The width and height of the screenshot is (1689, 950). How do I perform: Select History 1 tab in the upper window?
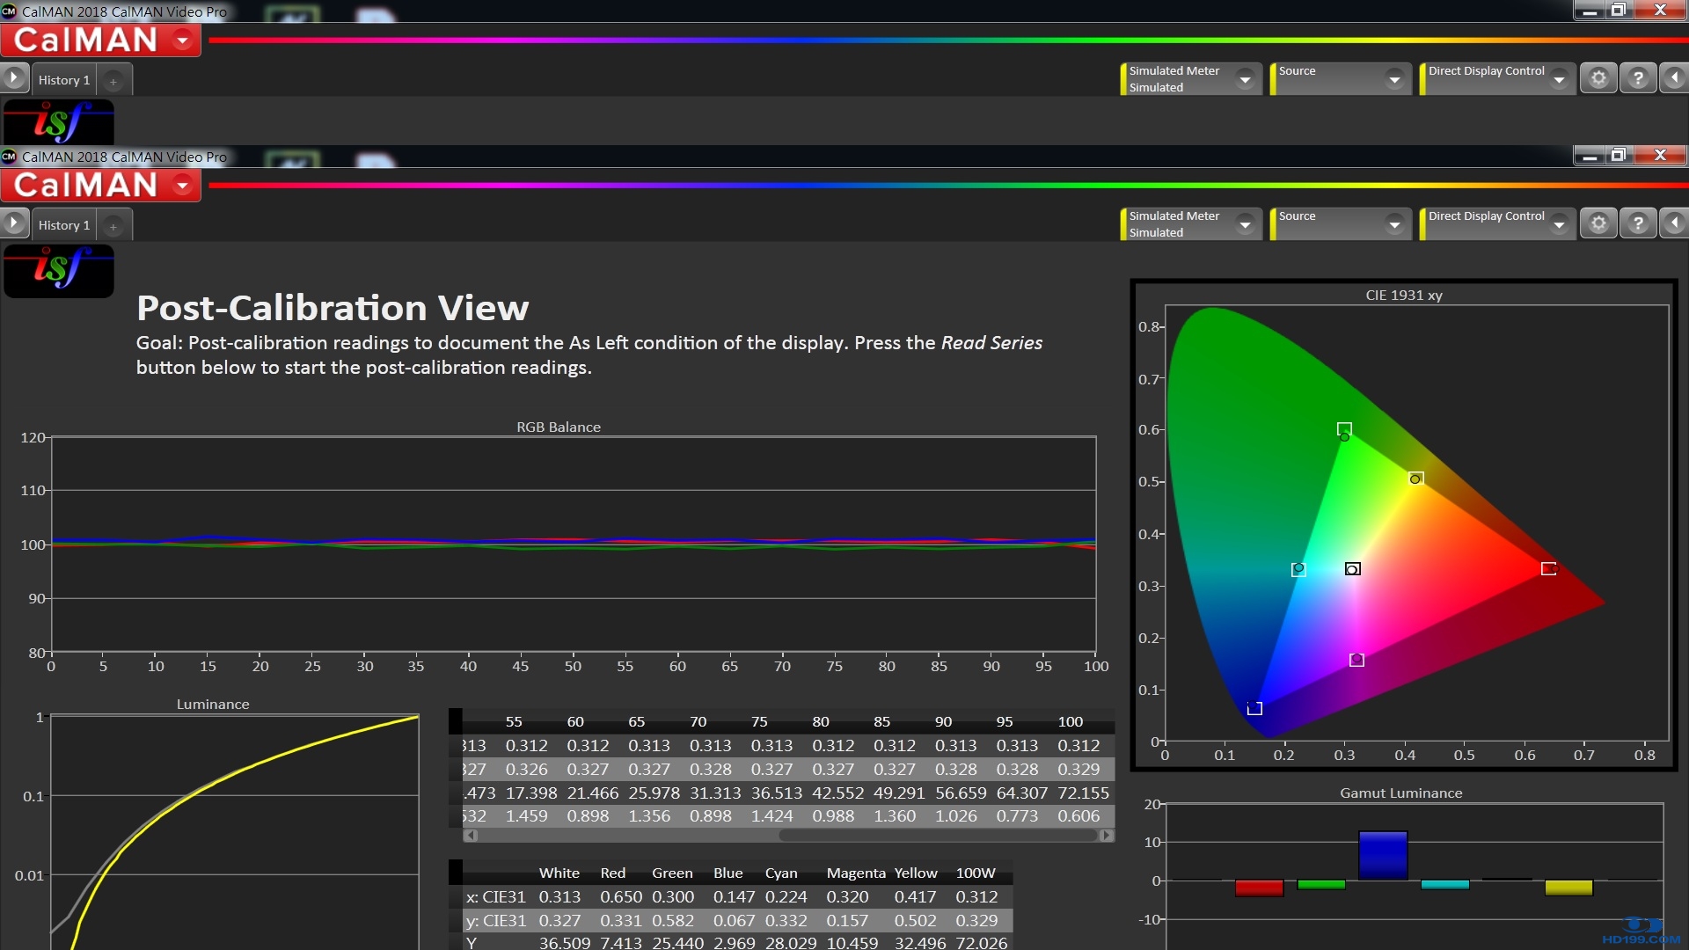(x=63, y=80)
